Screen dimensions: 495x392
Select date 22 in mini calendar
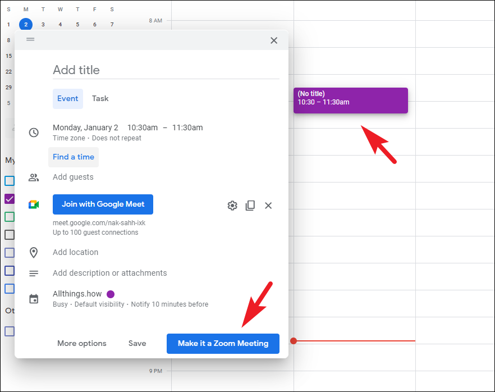[x=8, y=72]
